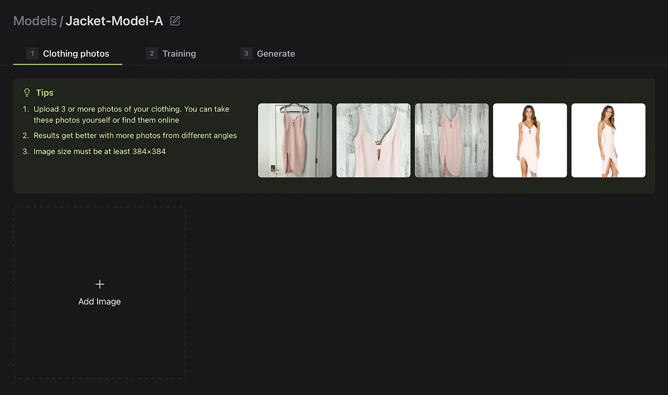
Task: Click the edit pencil icon beside Jacket-Model-A
Action: point(175,21)
